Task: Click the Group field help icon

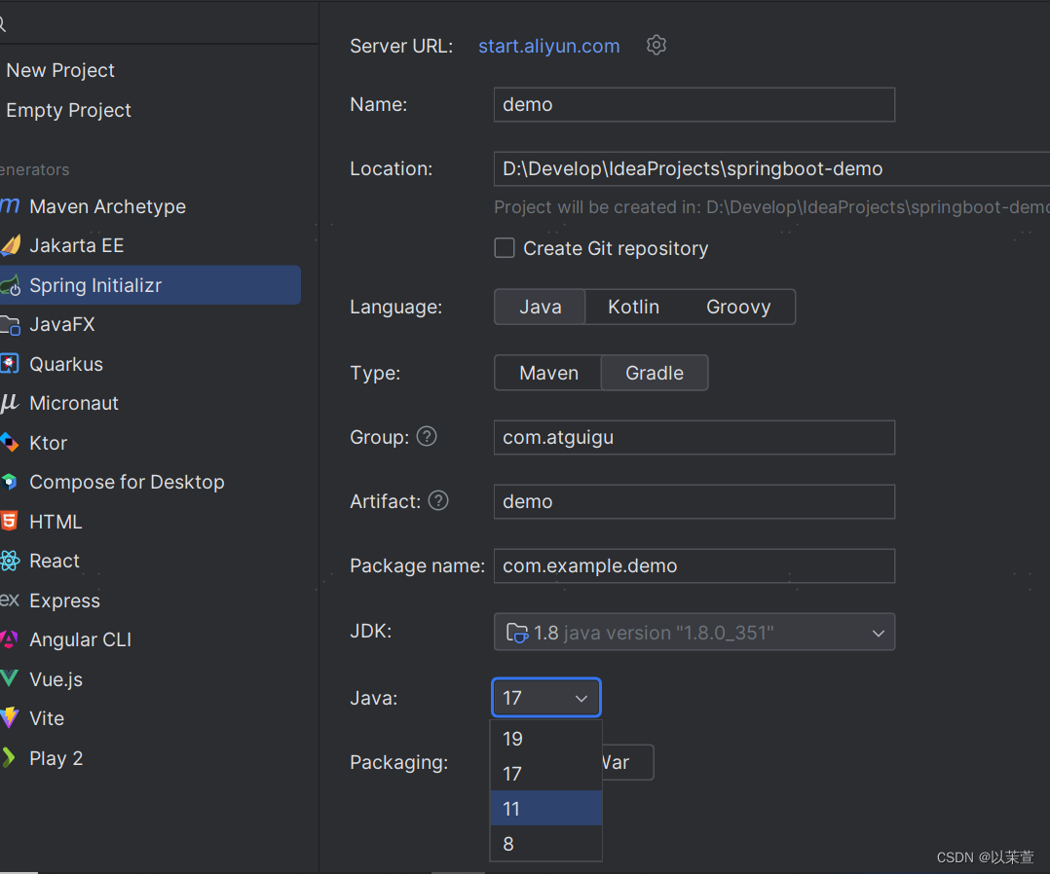Action: click(426, 437)
